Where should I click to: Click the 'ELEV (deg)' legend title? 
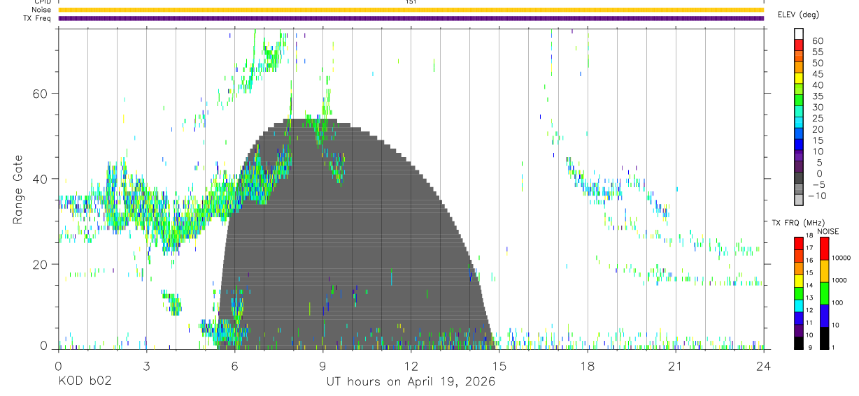pos(798,15)
